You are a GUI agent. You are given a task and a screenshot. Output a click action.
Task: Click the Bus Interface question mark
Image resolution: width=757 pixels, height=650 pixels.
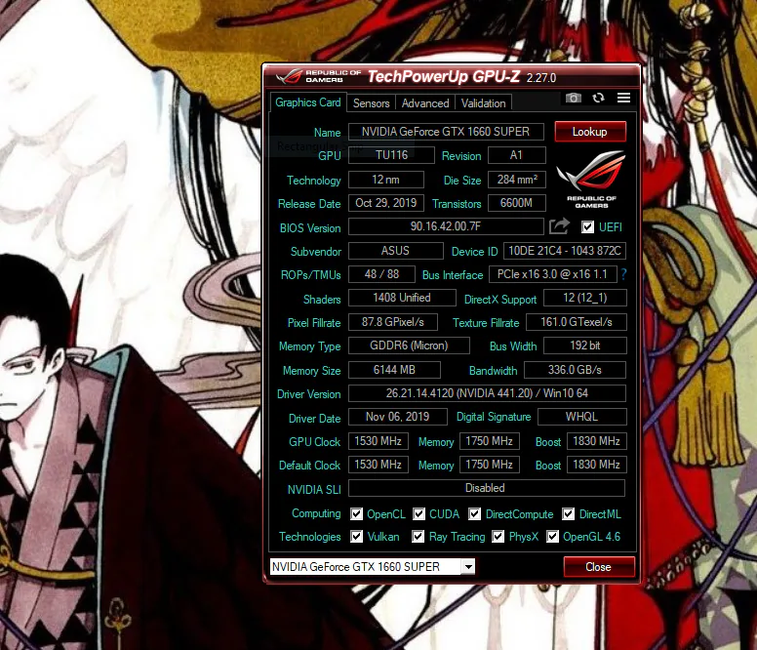(x=623, y=274)
